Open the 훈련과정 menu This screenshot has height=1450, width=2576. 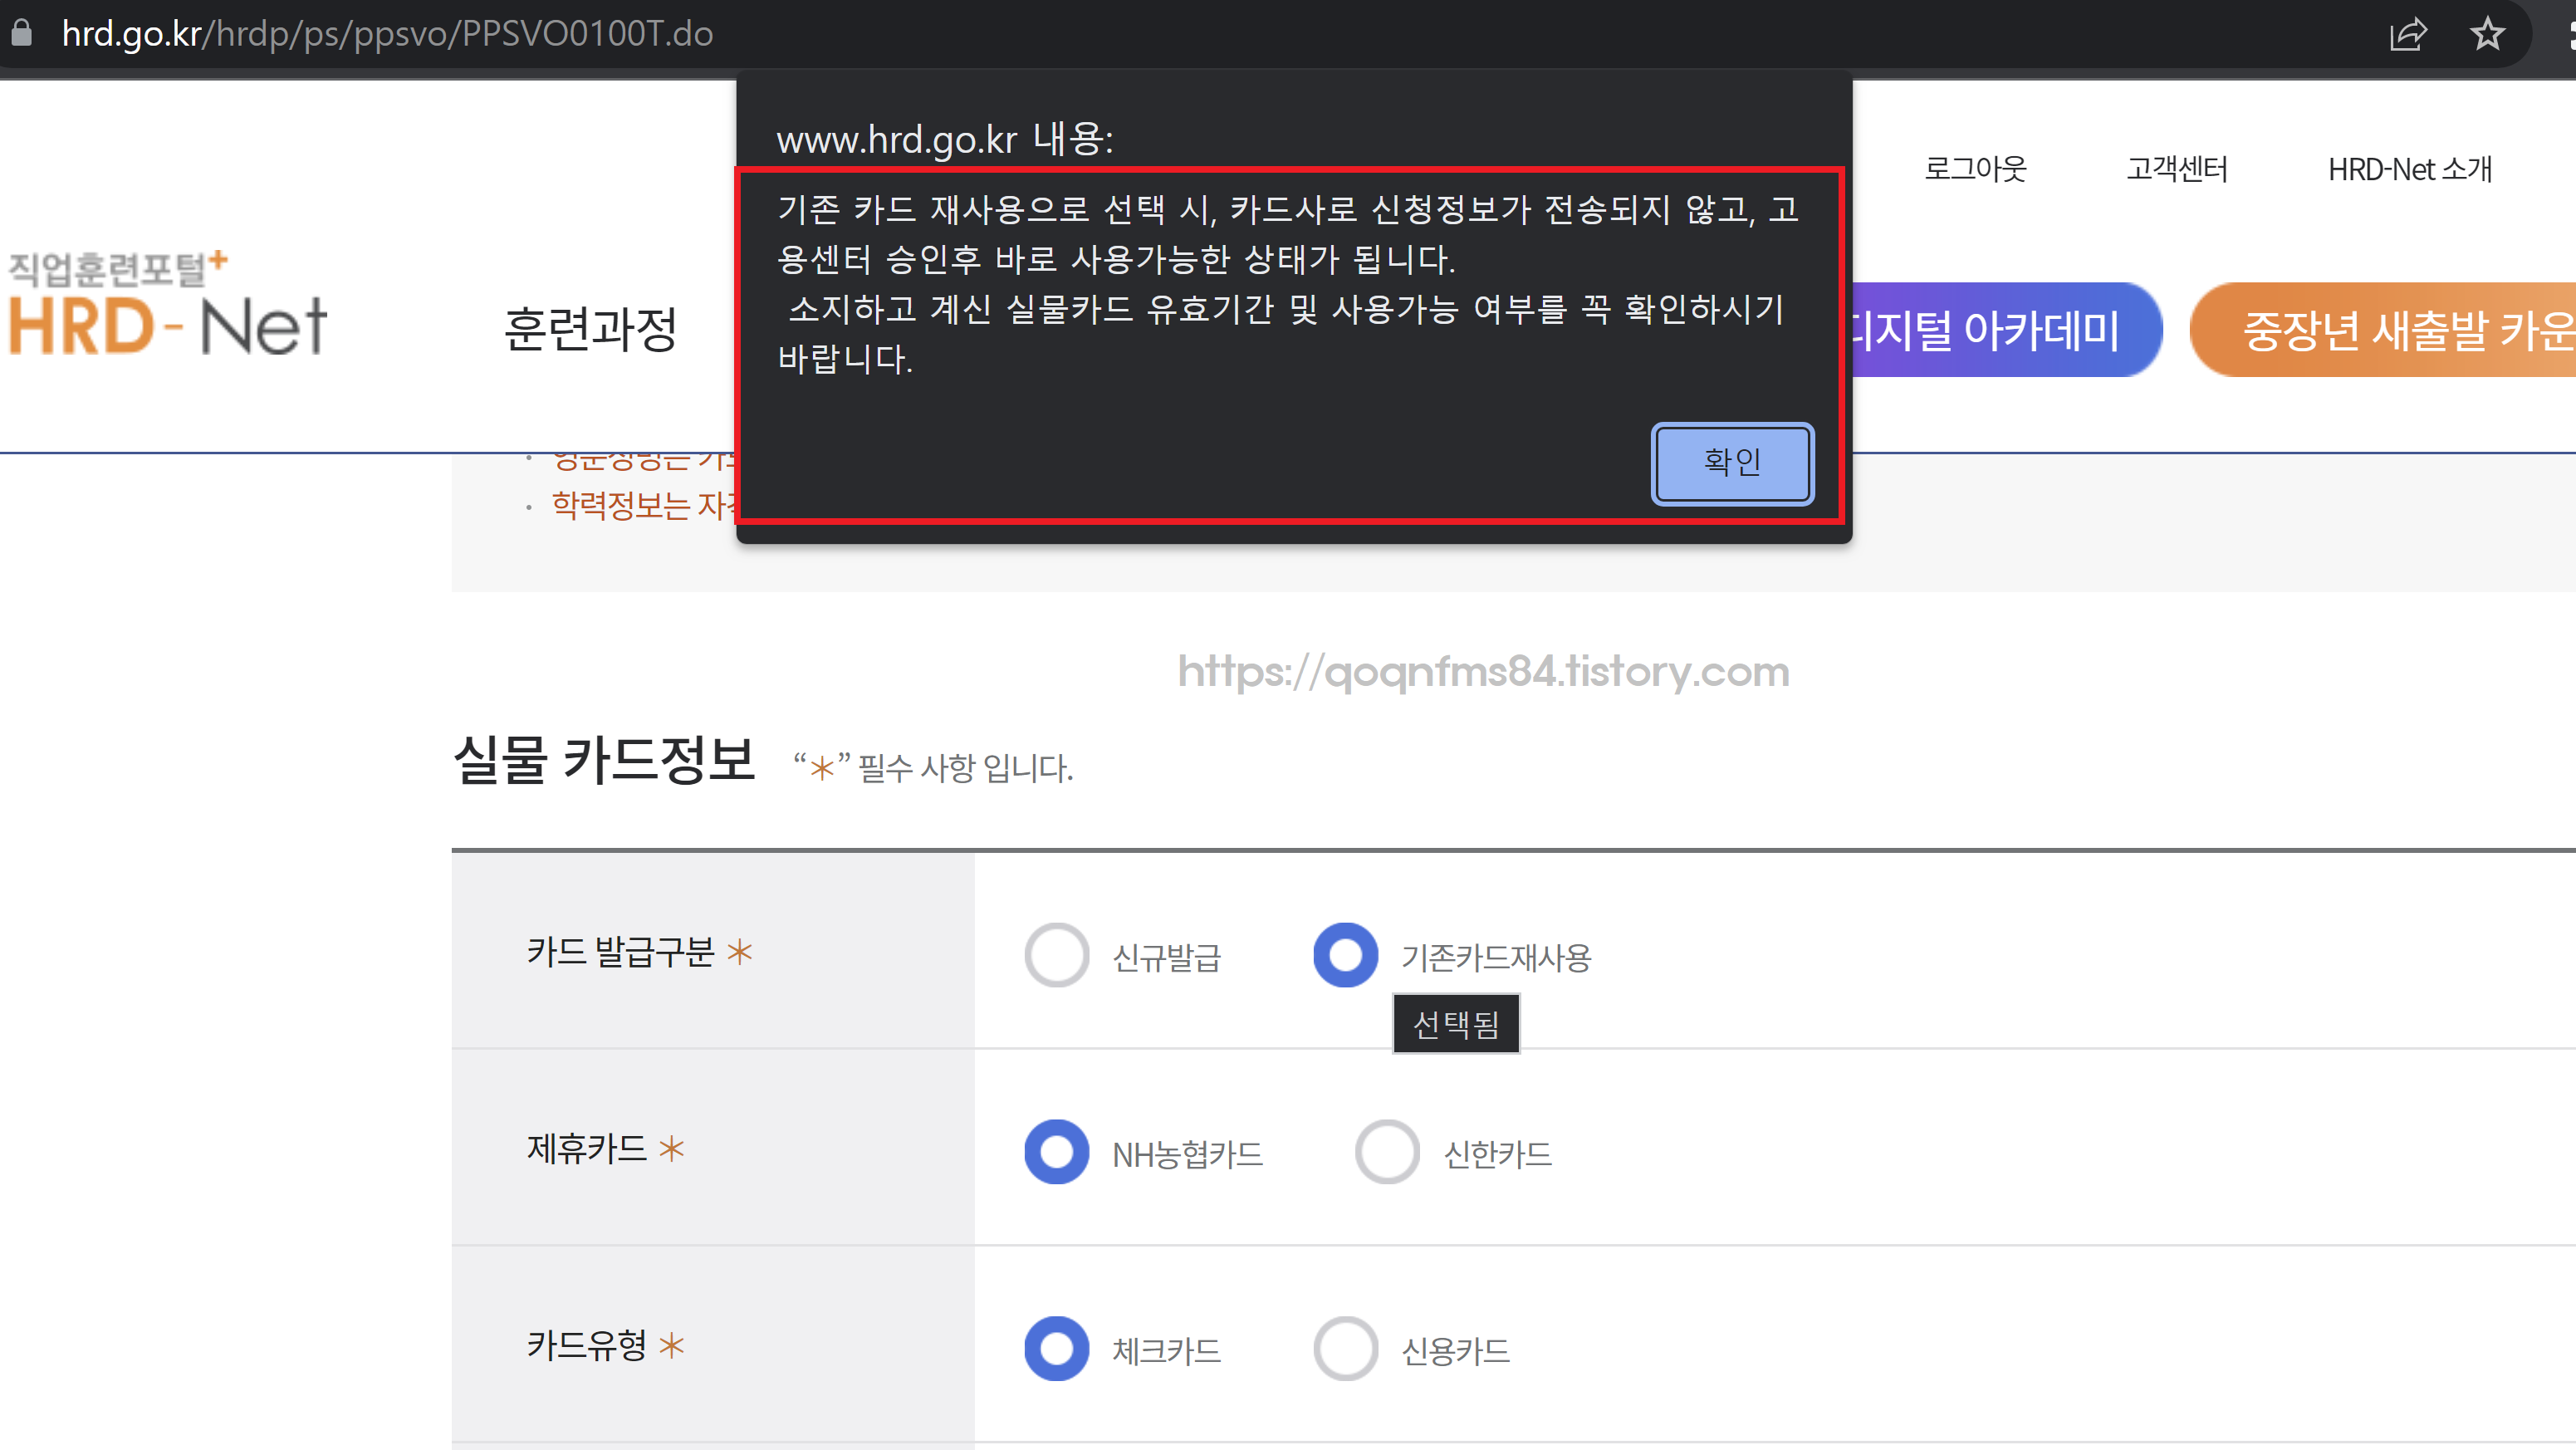point(590,329)
